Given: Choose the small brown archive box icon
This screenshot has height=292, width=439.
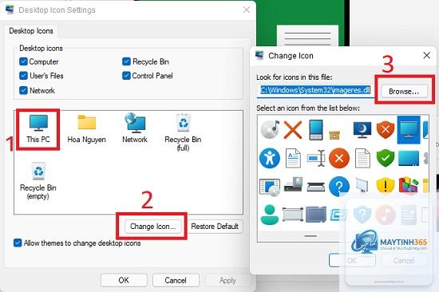Looking at the screenshot, I should click(x=334, y=135).
